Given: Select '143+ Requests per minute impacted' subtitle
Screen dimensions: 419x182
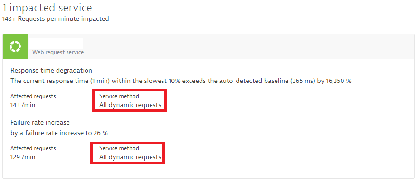Looking at the screenshot, I should click(x=55, y=19).
